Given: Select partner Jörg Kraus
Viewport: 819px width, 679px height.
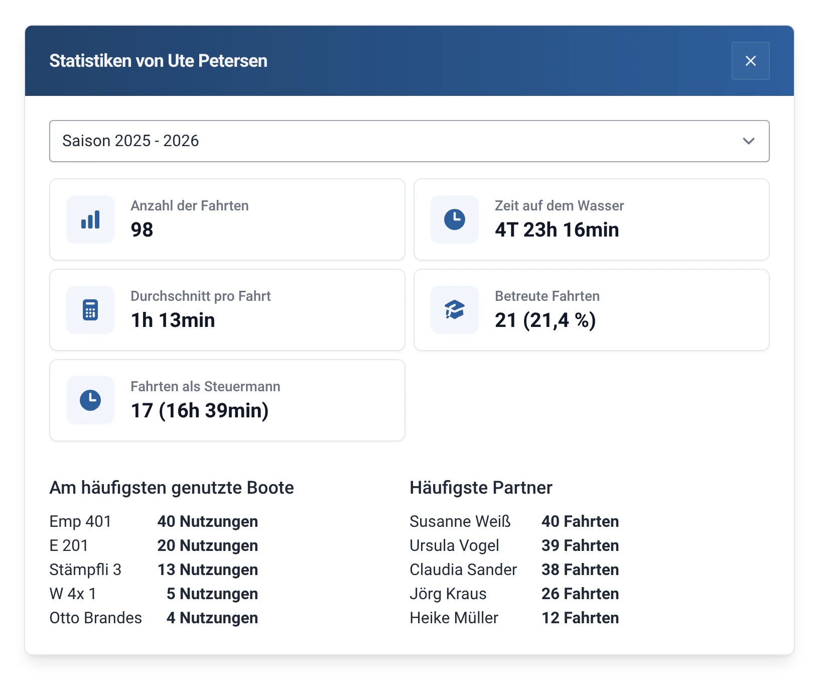Looking at the screenshot, I should click(x=448, y=594).
